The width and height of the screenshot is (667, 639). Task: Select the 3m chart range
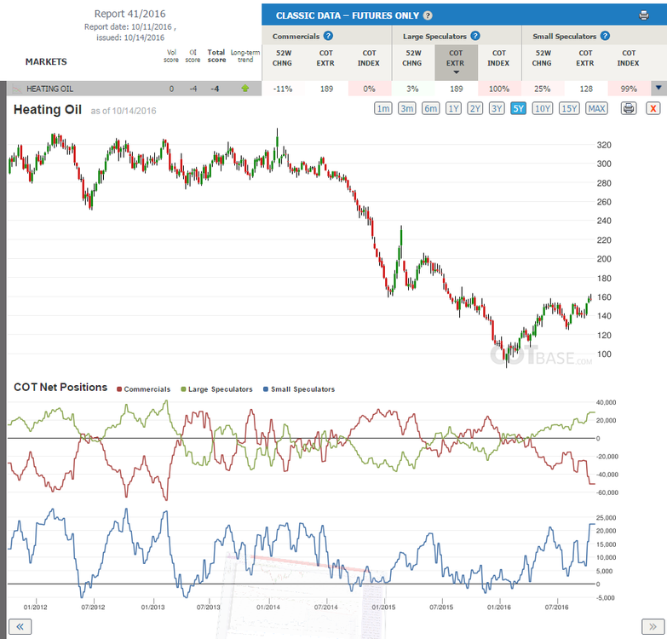(406, 108)
